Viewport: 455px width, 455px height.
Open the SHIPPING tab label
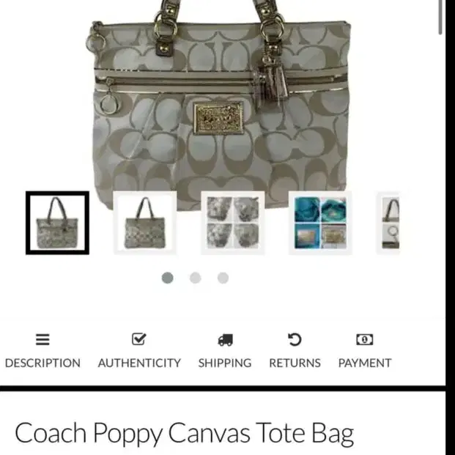pyautogui.click(x=225, y=363)
